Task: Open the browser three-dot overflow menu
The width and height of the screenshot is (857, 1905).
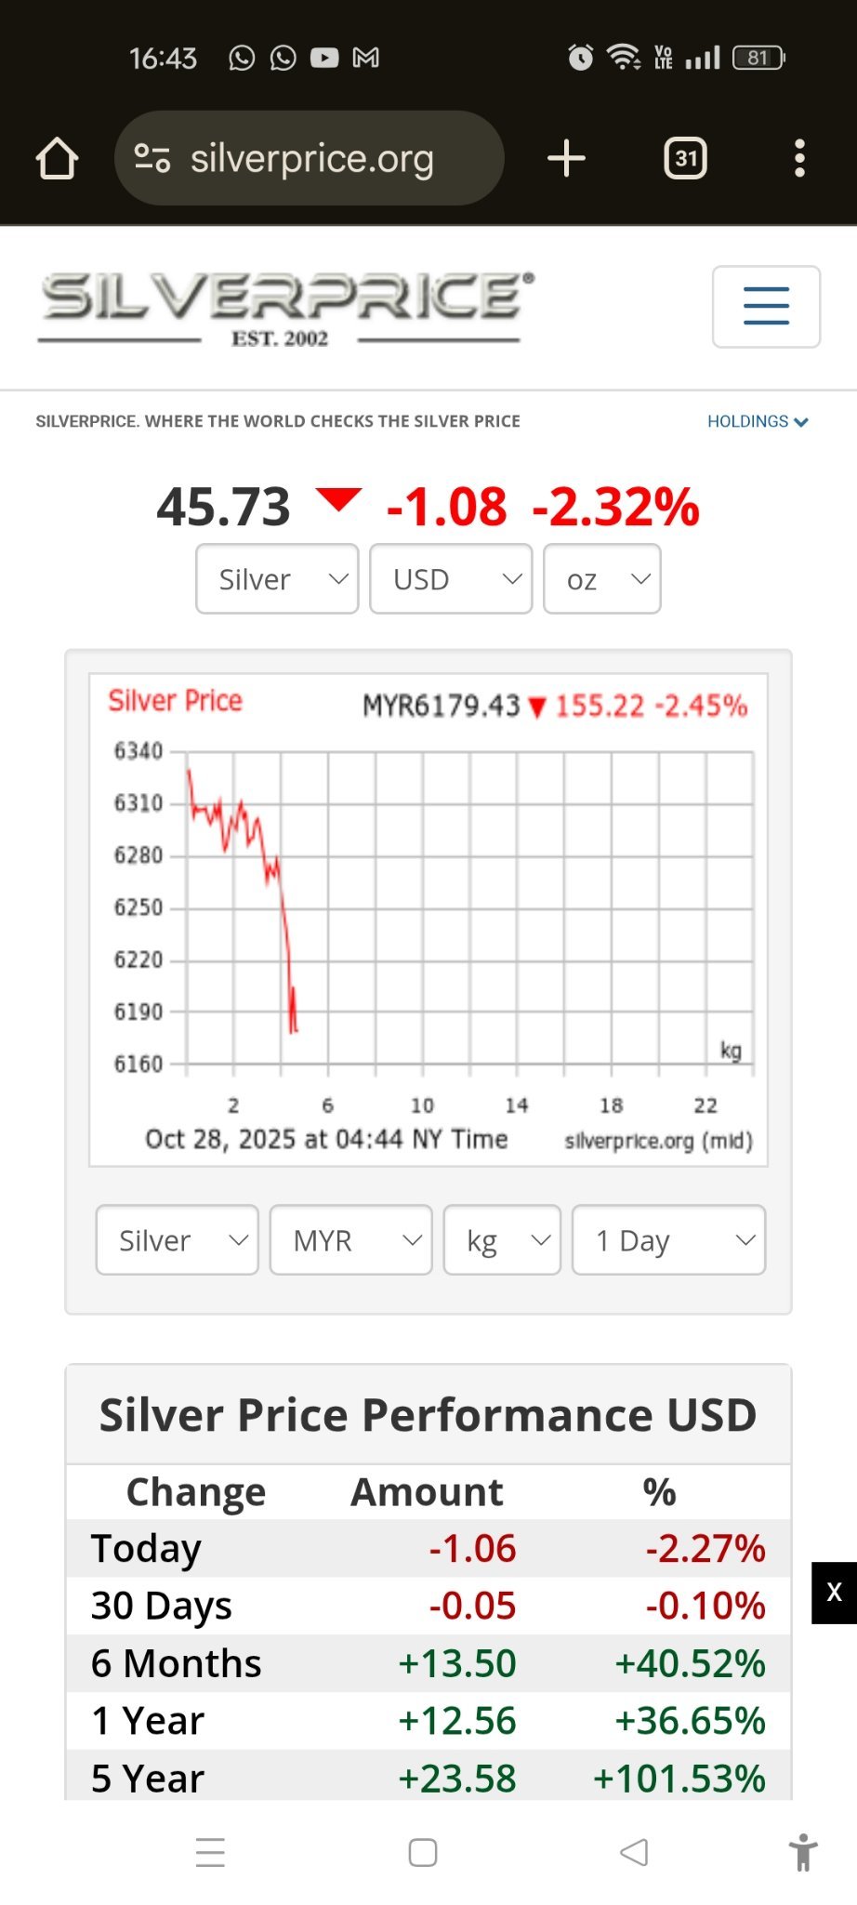Action: (799, 158)
